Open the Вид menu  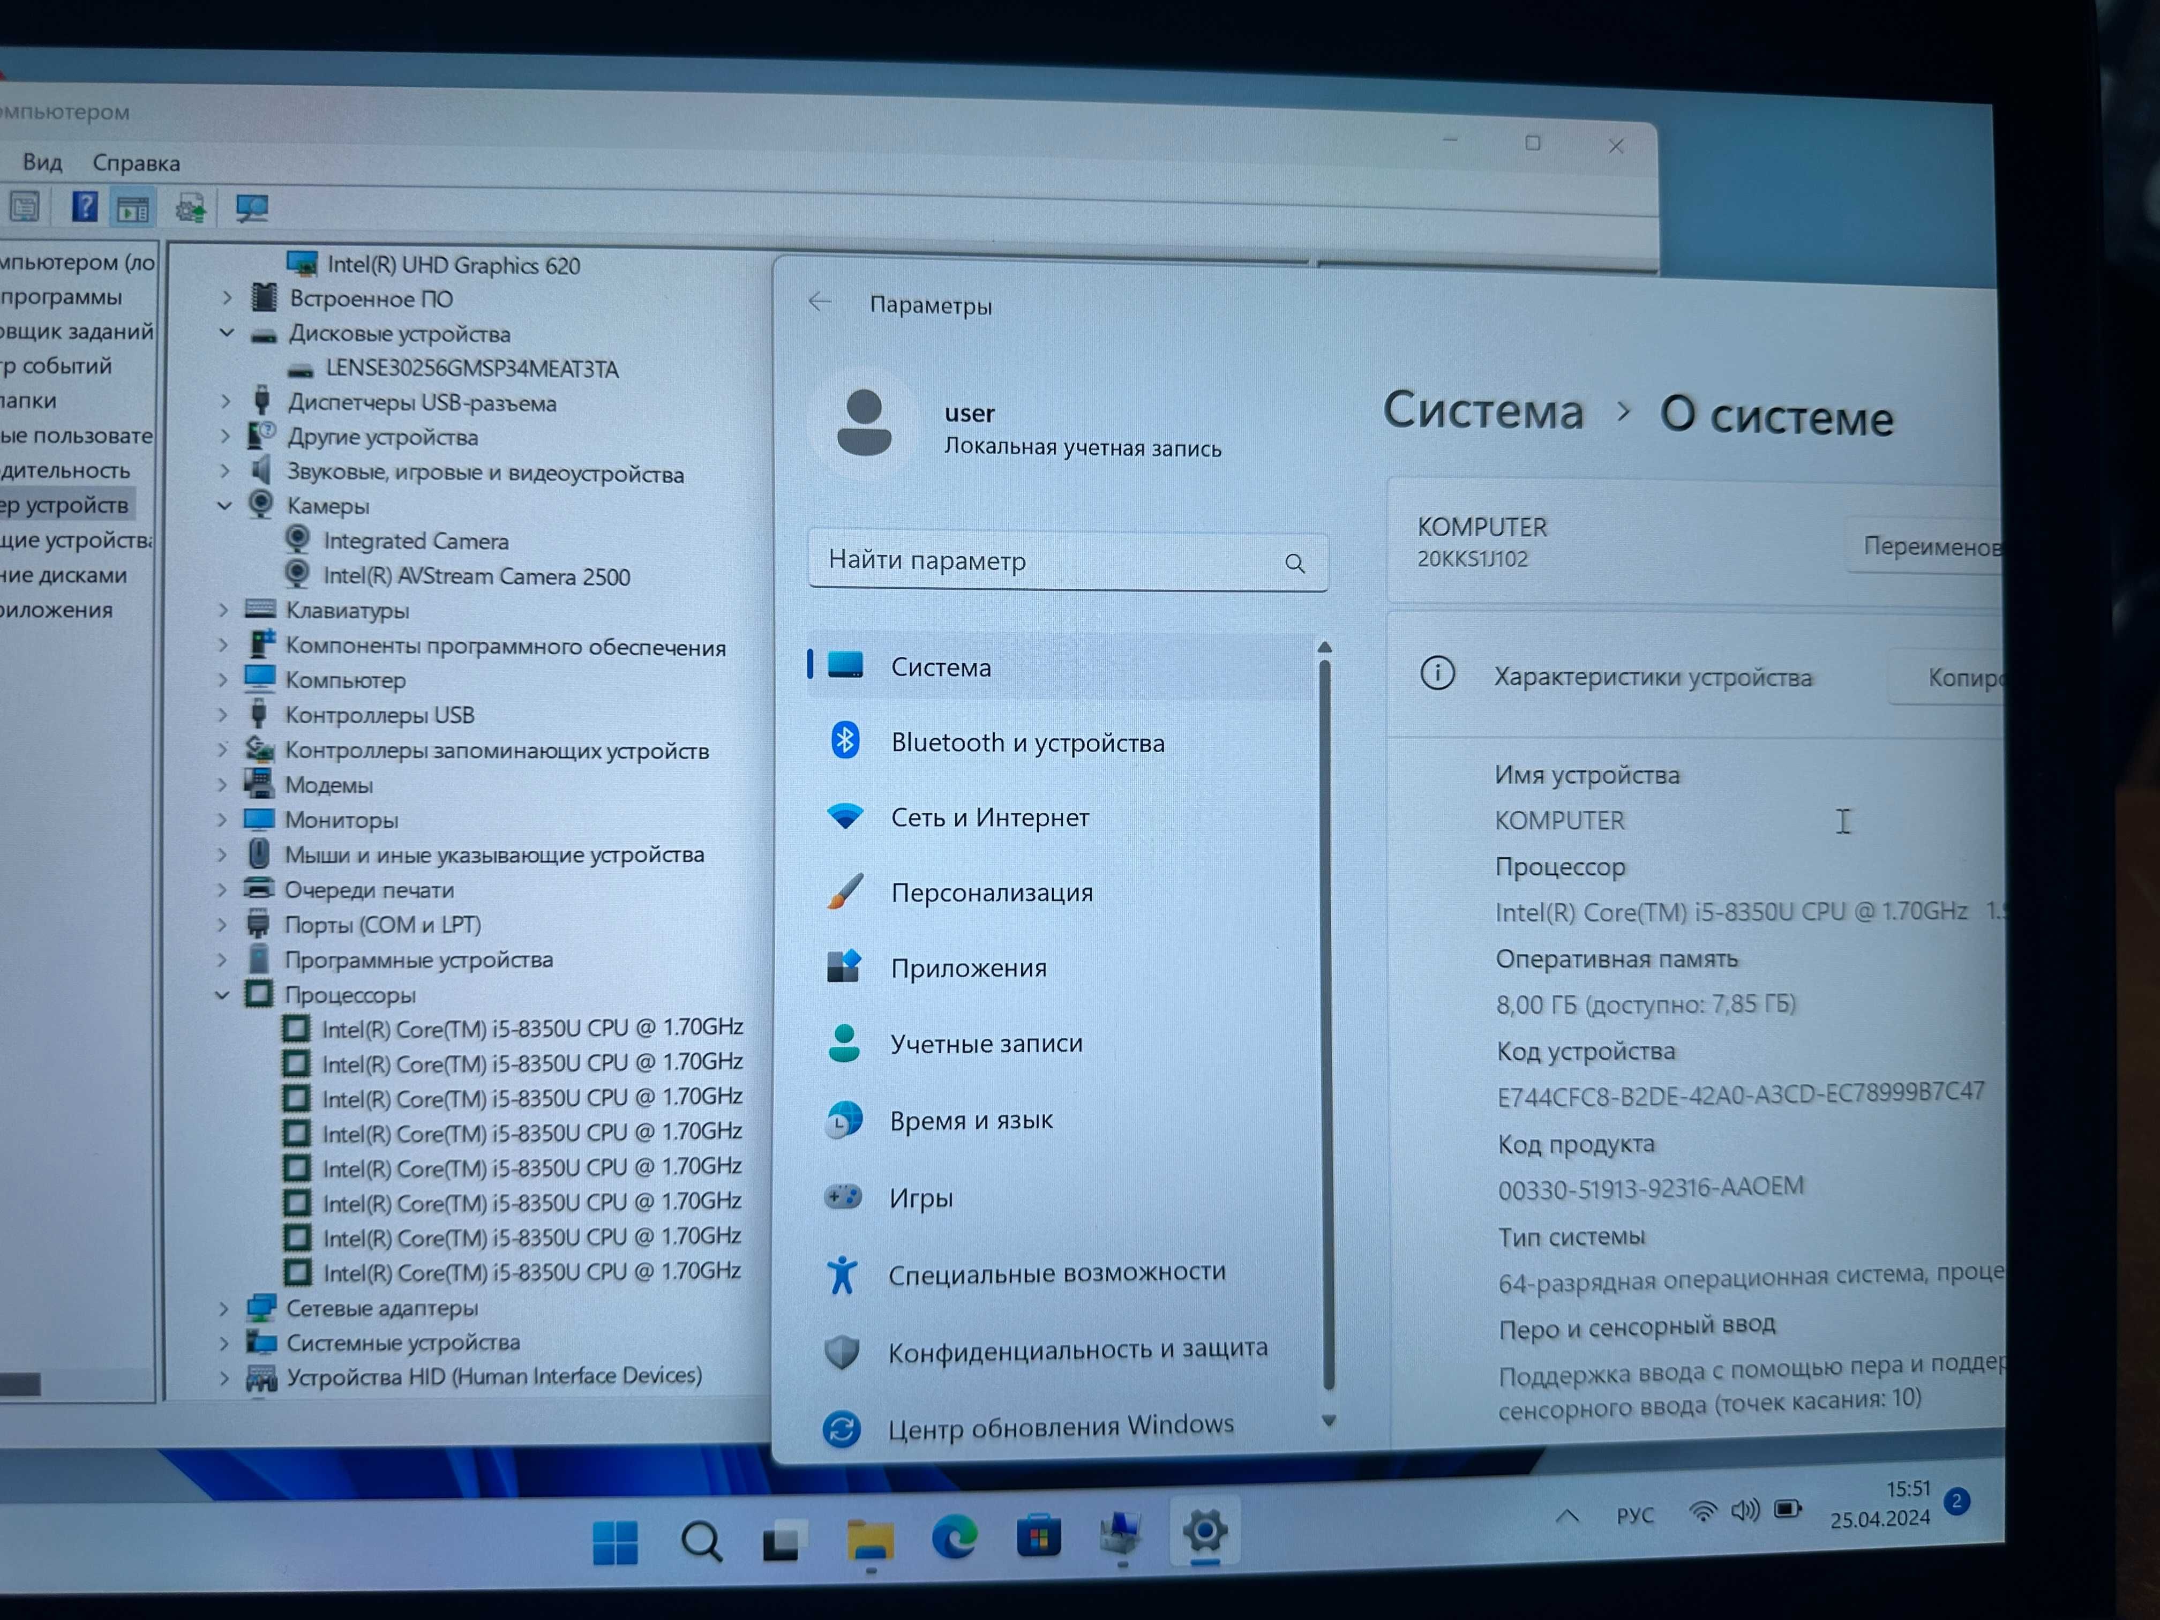point(42,161)
